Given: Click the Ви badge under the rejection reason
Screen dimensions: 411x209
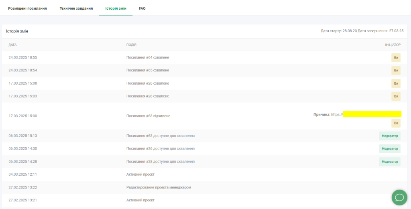Looking at the screenshot, I should [x=396, y=123].
